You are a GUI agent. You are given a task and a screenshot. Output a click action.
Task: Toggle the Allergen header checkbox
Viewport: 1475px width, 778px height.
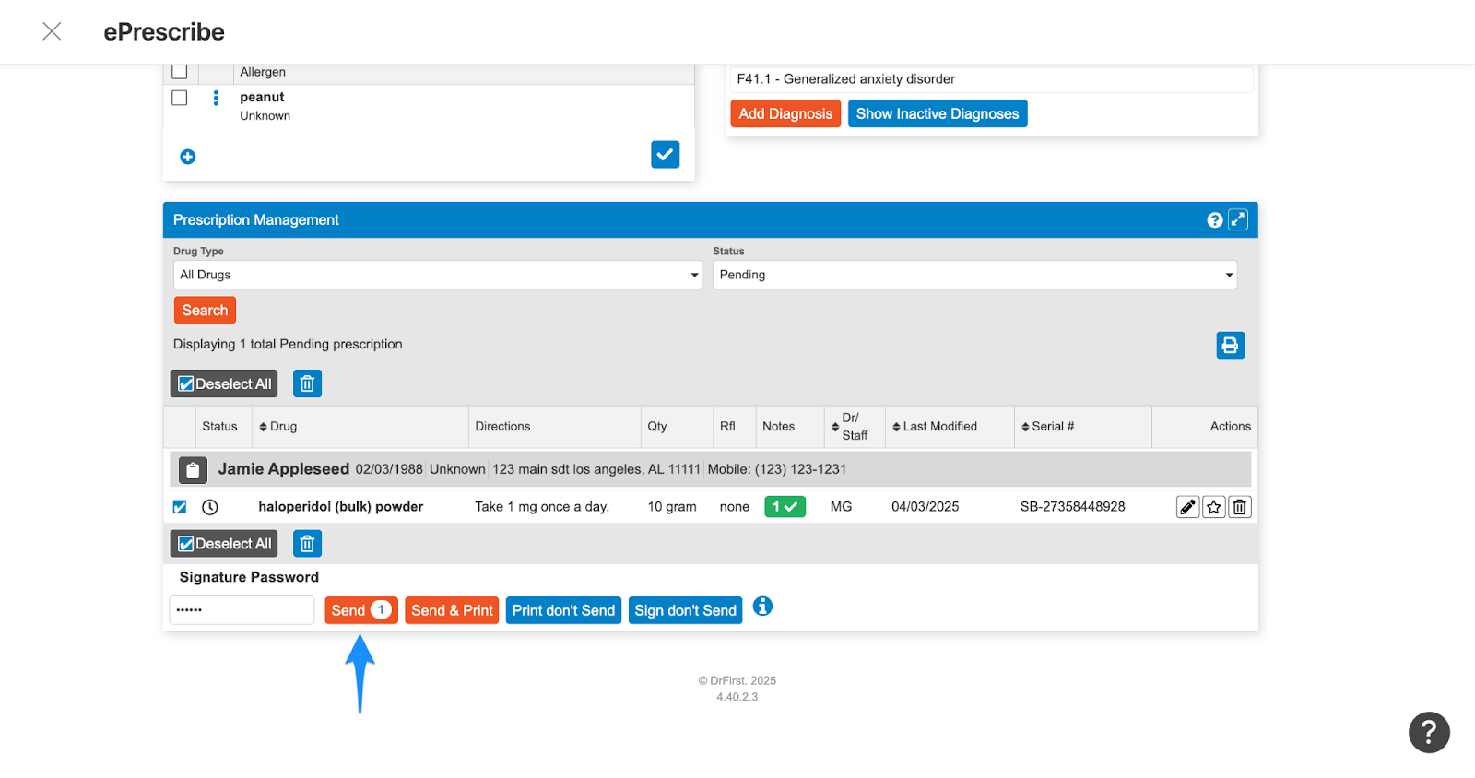(x=180, y=72)
